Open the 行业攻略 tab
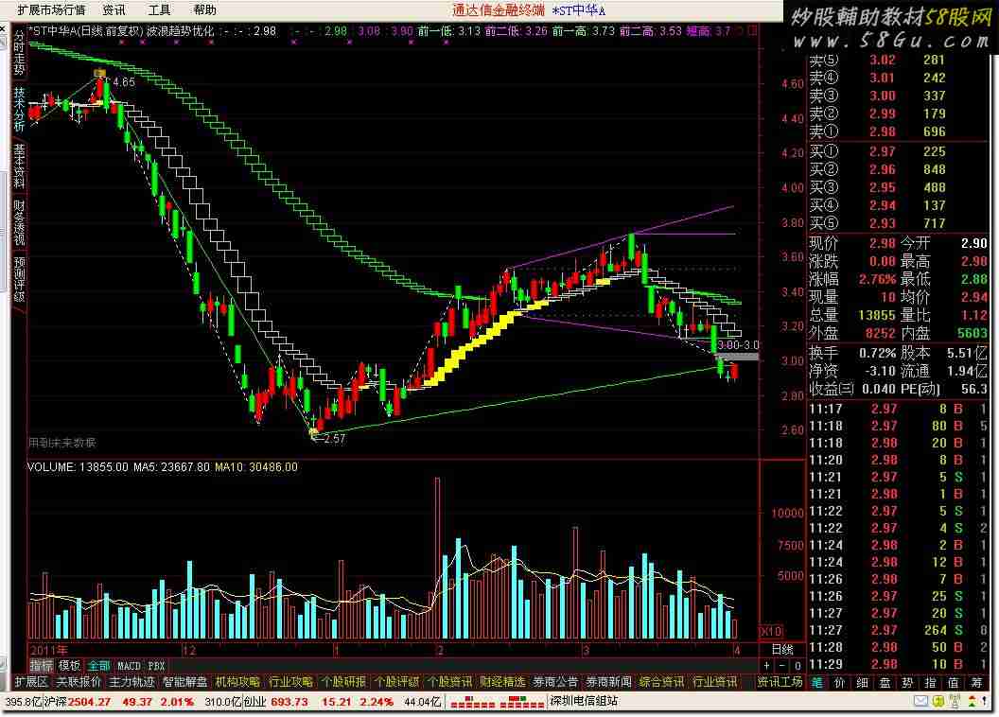Image resolution: width=999 pixels, height=717 pixels. 290,682
